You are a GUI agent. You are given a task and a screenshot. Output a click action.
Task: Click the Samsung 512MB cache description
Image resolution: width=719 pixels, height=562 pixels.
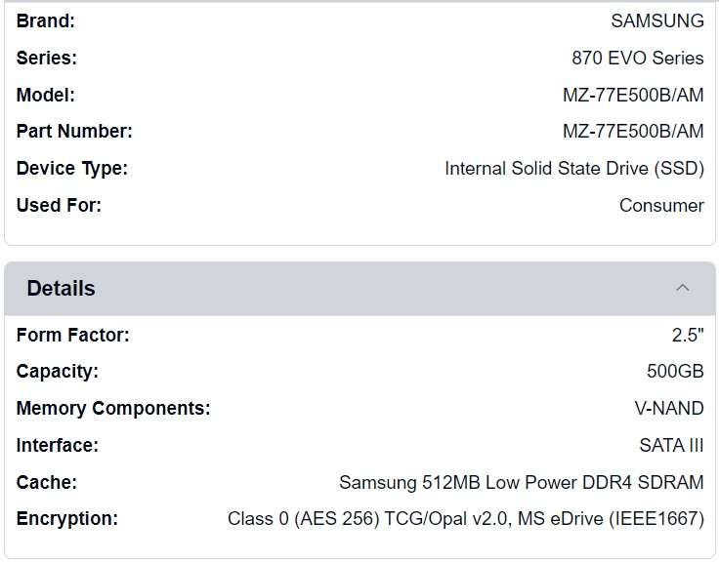tap(521, 482)
